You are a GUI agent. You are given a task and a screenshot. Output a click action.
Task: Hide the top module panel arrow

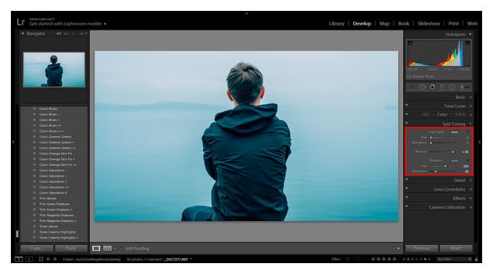tap(246, 14)
